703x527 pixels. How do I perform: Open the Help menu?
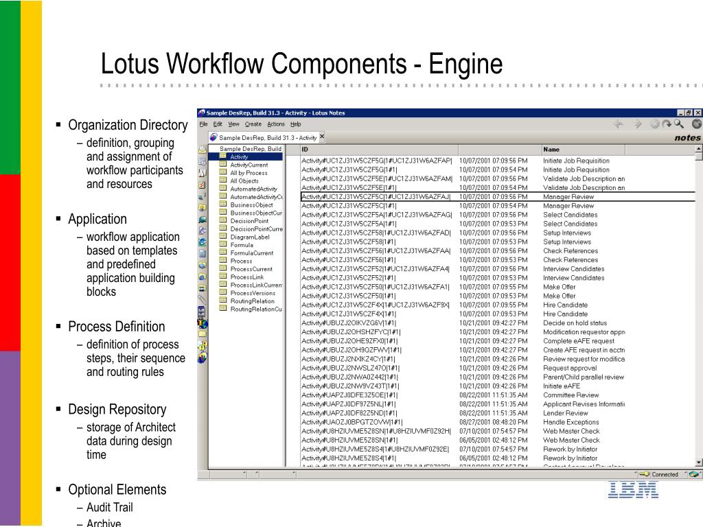point(295,124)
